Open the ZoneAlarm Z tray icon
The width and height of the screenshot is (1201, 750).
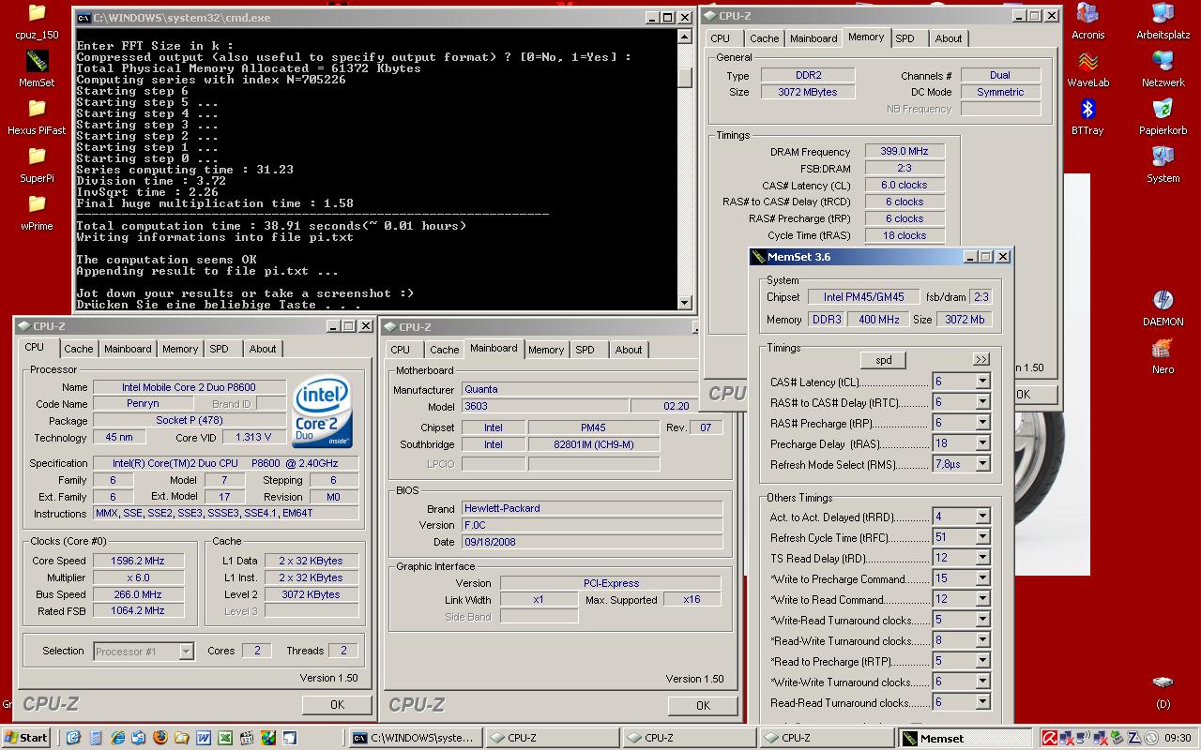[x=1133, y=738]
